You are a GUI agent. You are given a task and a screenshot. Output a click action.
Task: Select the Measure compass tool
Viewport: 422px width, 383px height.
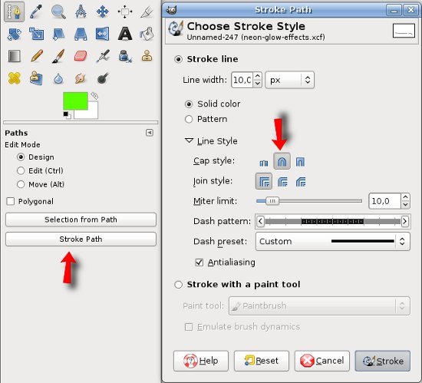coord(81,12)
